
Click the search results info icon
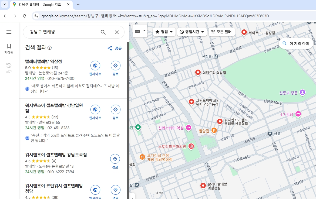click(49, 48)
